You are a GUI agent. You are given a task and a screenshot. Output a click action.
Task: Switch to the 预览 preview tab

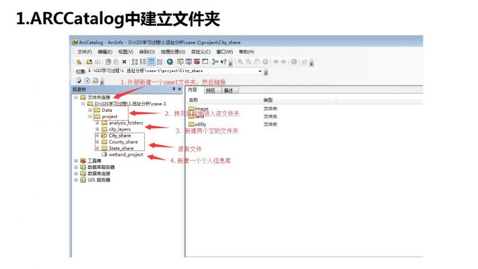pyautogui.click(x=210, y=90)
